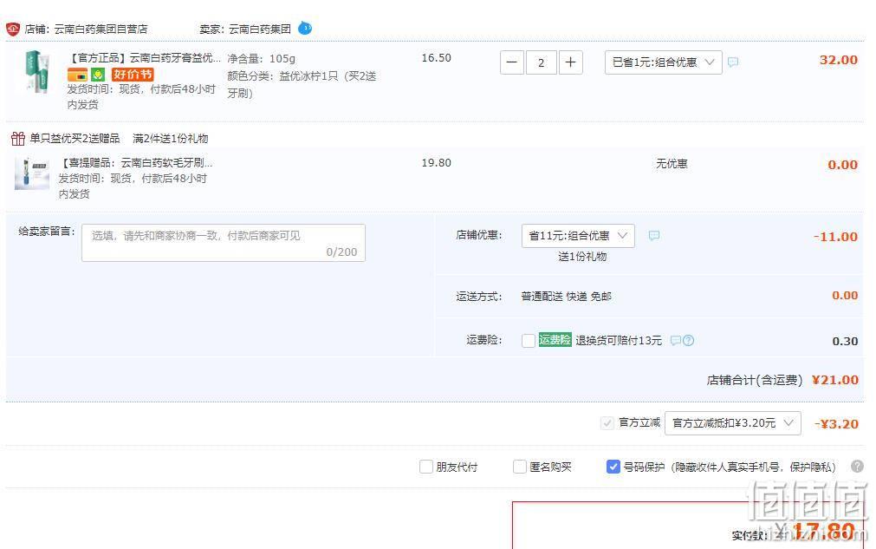
Task: Open the 已省1元:组合优惠 dropdown
Action: 663,62
